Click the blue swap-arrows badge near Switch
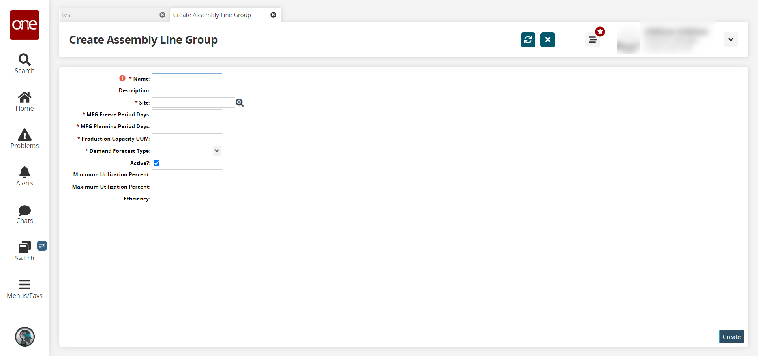This screenshot has height=356, width=758. point(42,246)
